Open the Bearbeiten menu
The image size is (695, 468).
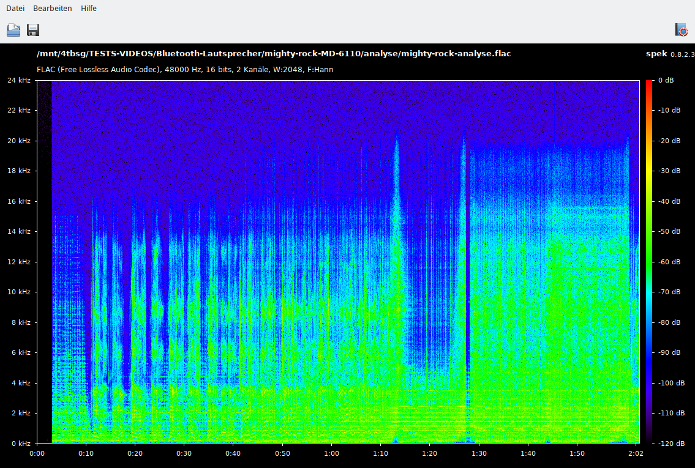pos(52,9)
